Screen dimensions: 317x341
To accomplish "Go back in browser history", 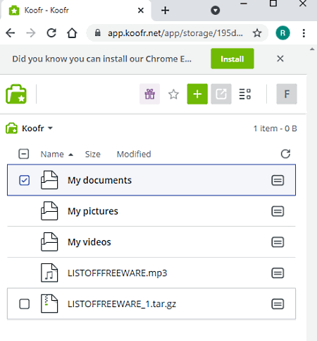I will 11,33.
